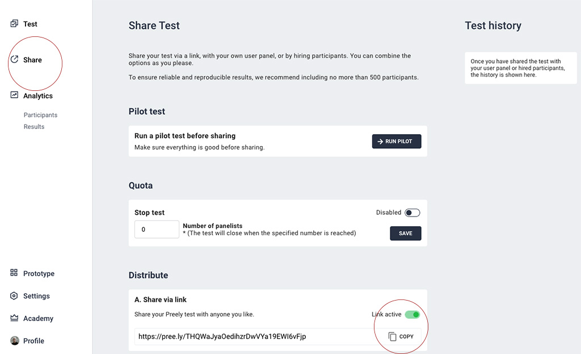The width and height of the screenshot is (581, 354).
Task: Click the Share icon in sidebar
Action: click(x=15, y=60)
